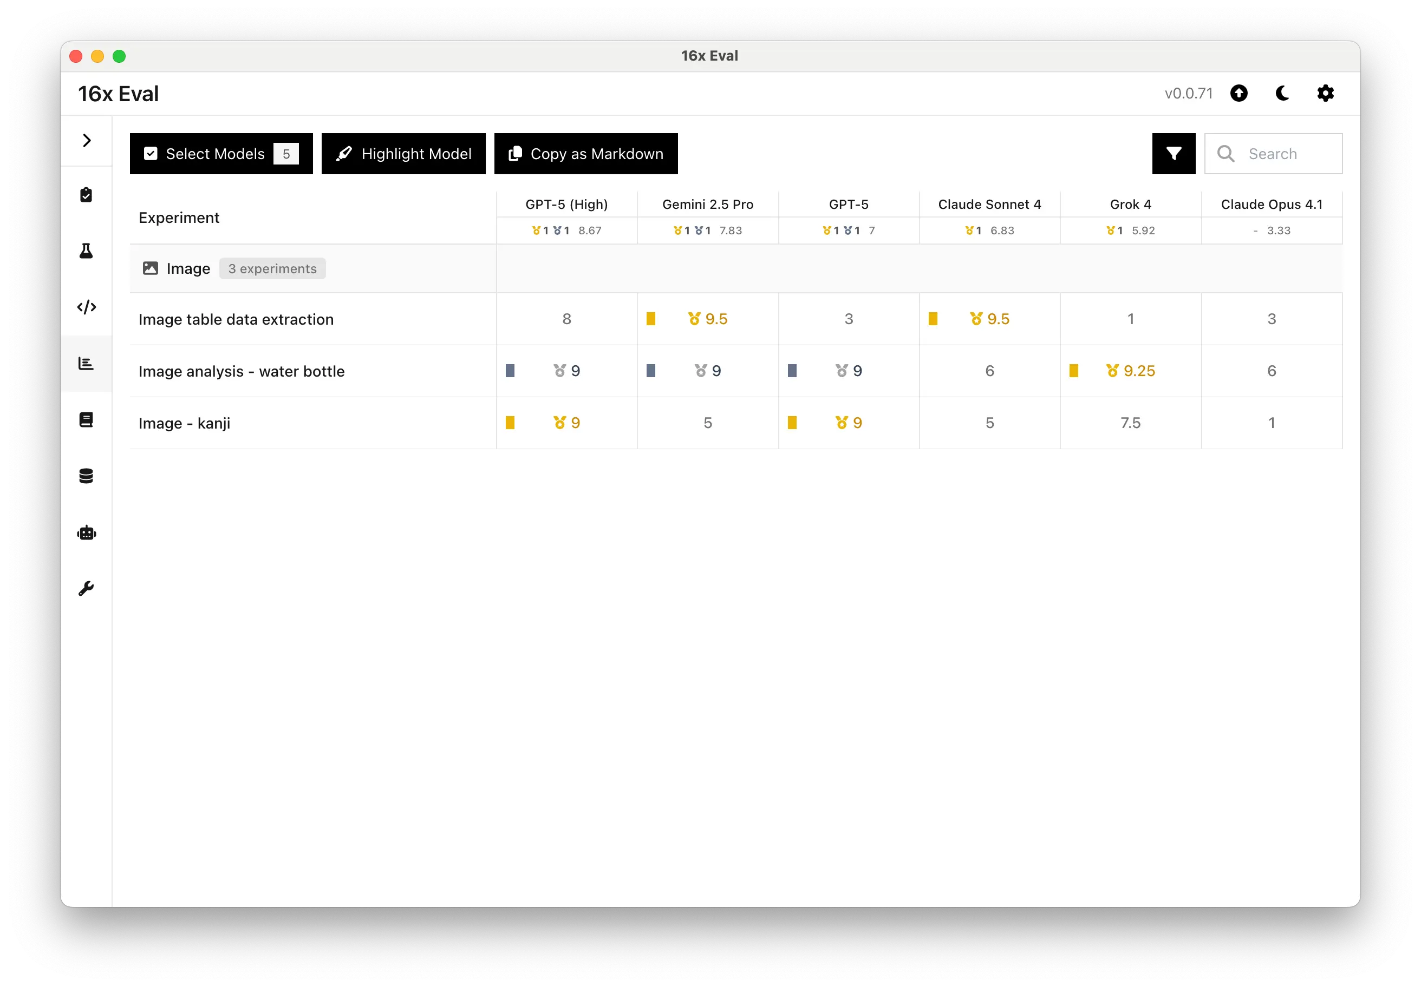Screen dimensions: 1421x987
Task: Open the clipboard checklist sidebar icon
Action: coord(86,195)
